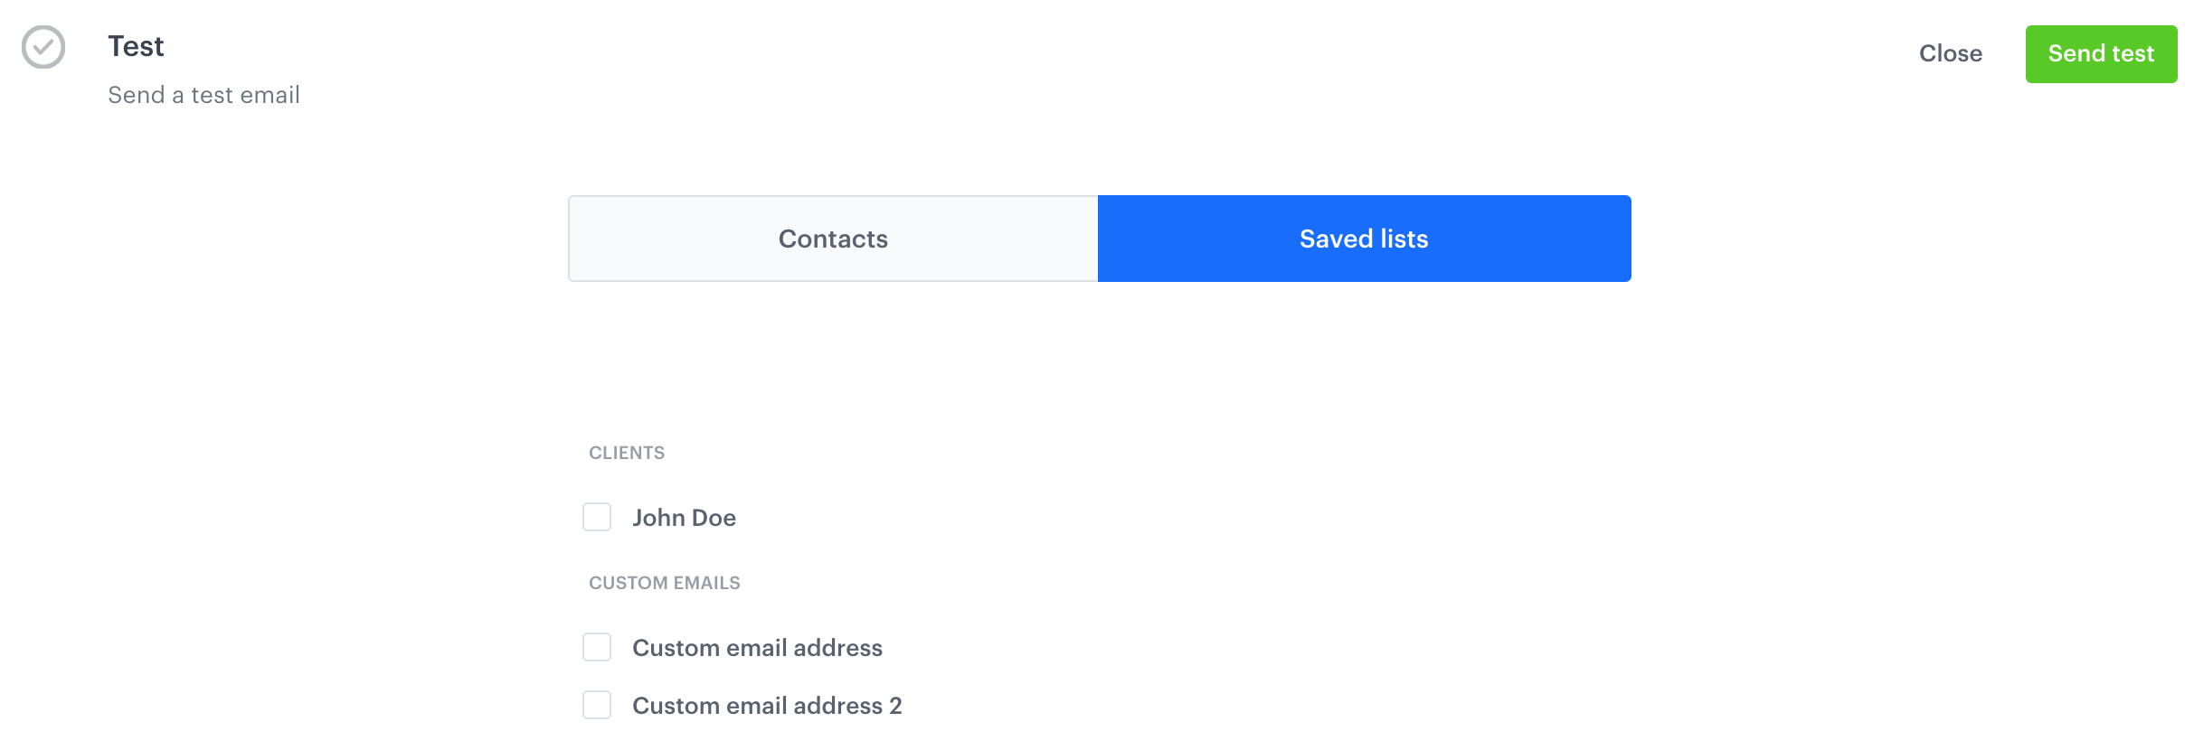Mark John Doe as a test recipient
2194x750 pixels.
click(x=597, y=518)
